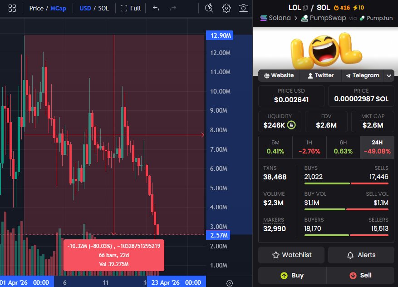Take a chart snapshot with camera icon
This screenshot has height=287, width=398.
pyautogui.click(x=243, y=8)
